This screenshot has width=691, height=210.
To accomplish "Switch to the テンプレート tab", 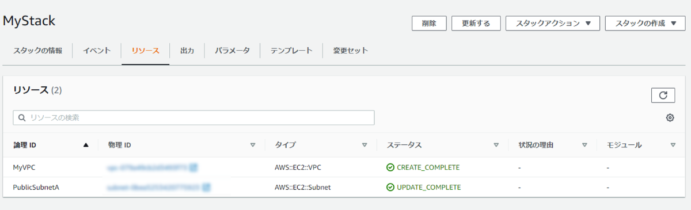I will point(292,51).
